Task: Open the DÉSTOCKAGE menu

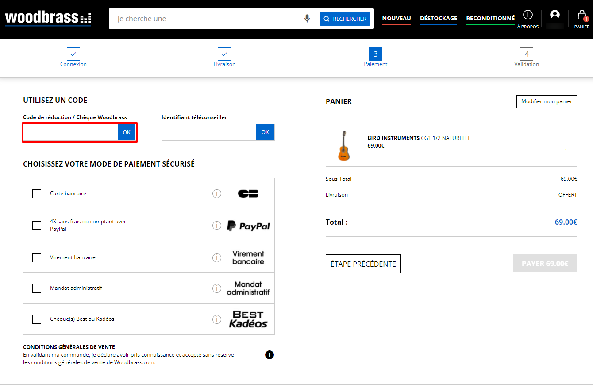Action: (439, 19)
